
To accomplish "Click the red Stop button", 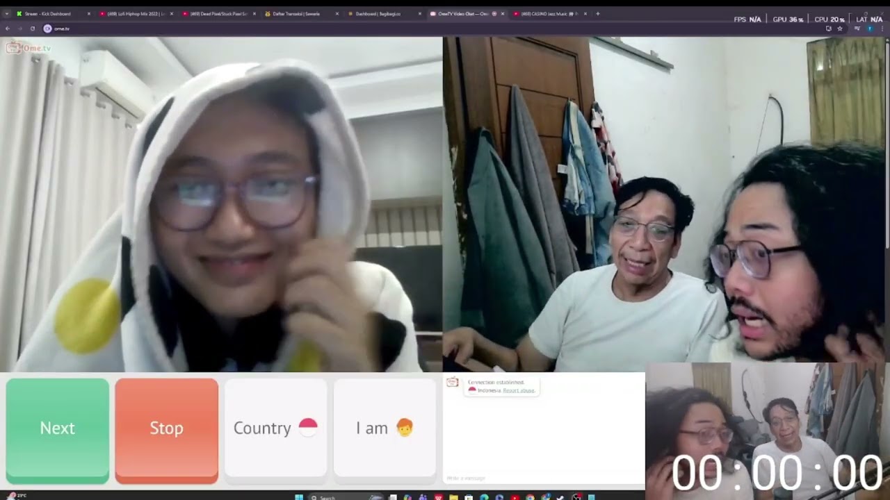I will coord(167,430).
